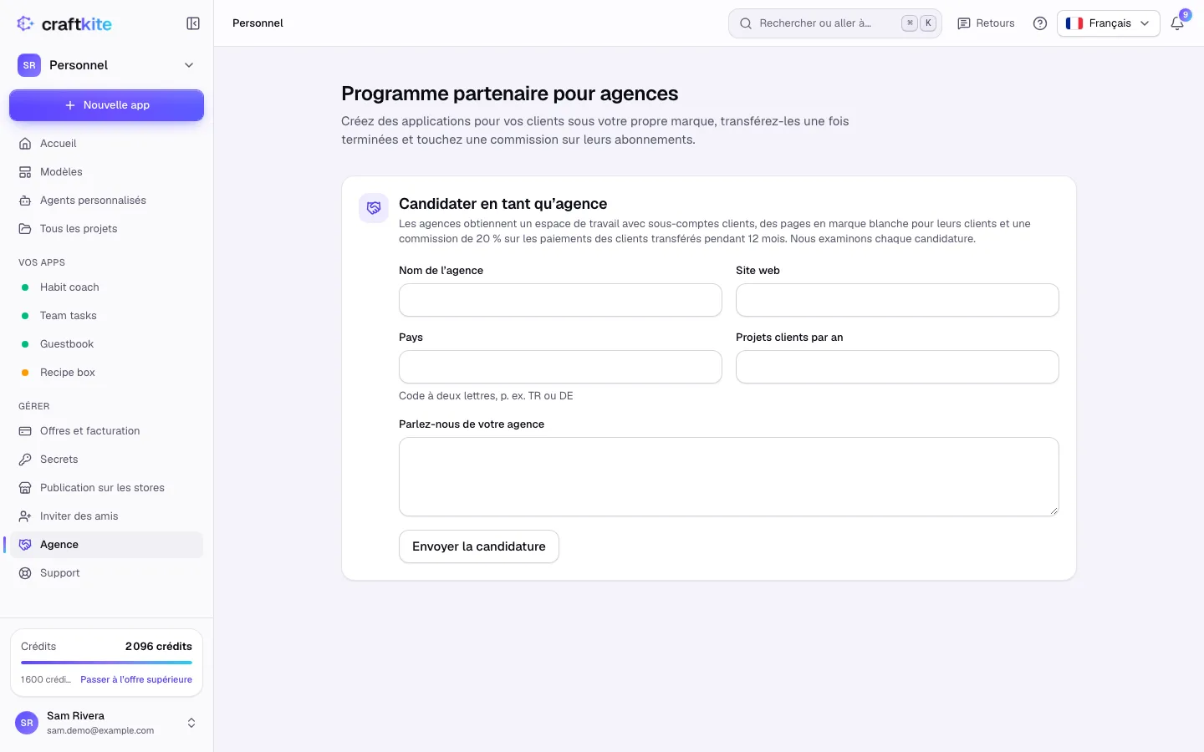Click the SR workspace avatar badge
Screen dimensions: 1204x752
pyautogui.click(x=29, y=65)
